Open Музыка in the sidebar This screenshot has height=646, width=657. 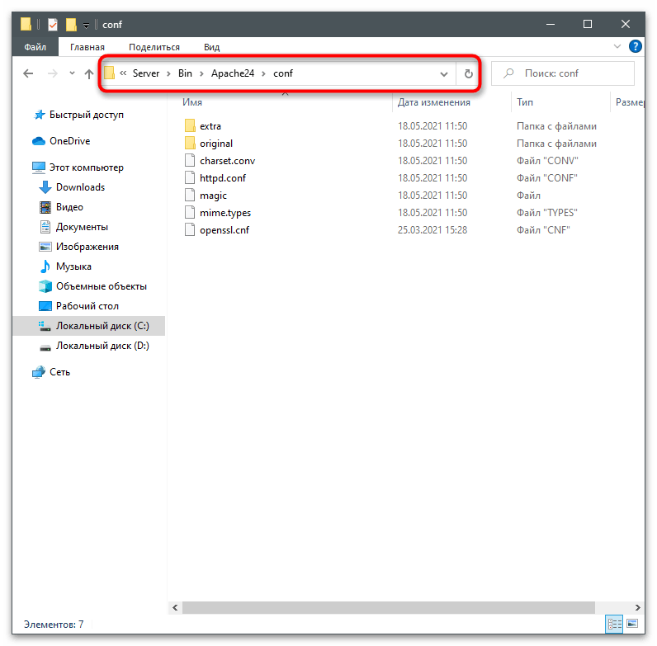(73, 266)
